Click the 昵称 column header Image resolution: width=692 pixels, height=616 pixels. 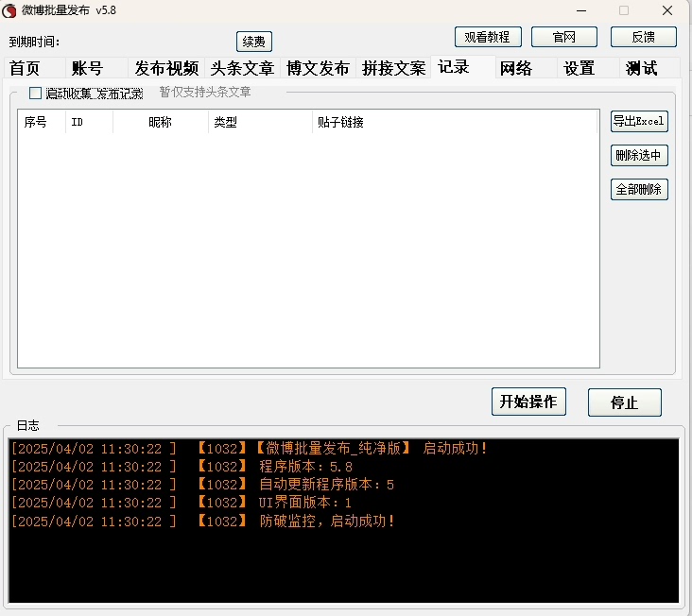click(160, 122)
